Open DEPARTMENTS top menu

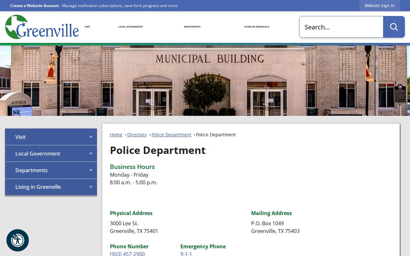point(192,27)
